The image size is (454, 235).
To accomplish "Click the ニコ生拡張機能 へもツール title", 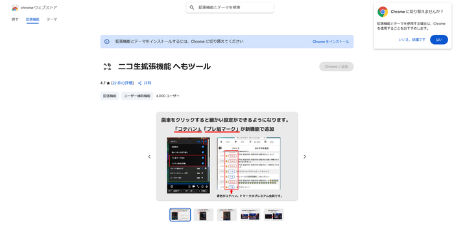I will pos(164,67).
